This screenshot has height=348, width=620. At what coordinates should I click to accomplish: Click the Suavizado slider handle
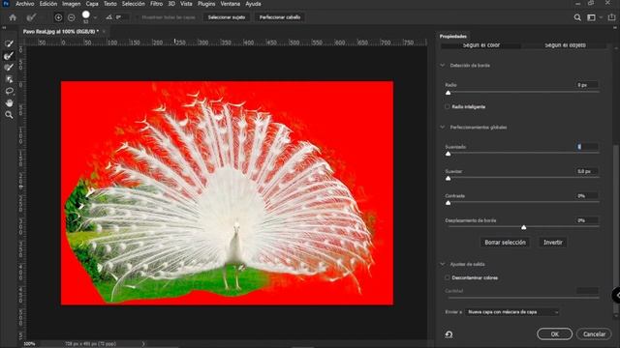[x=448, y=154]
